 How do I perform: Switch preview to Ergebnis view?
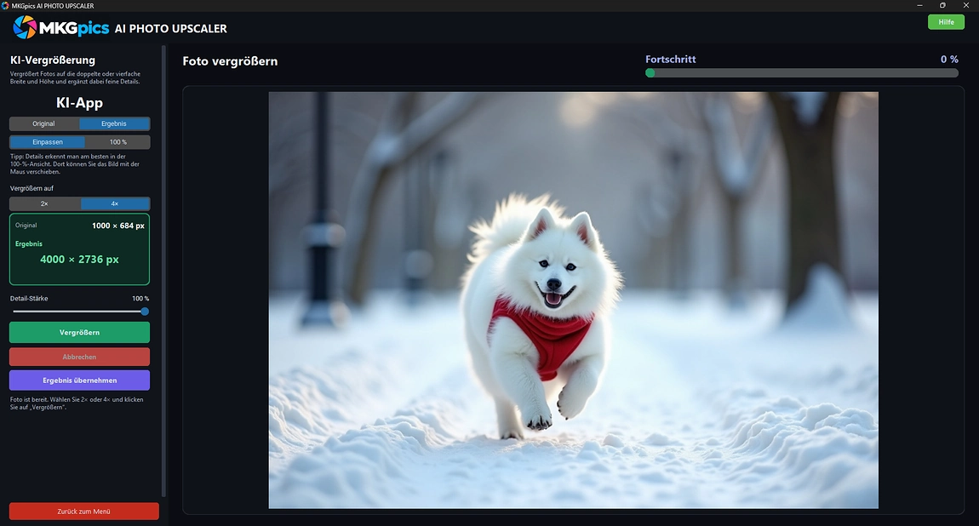click(x=114, y=123)
